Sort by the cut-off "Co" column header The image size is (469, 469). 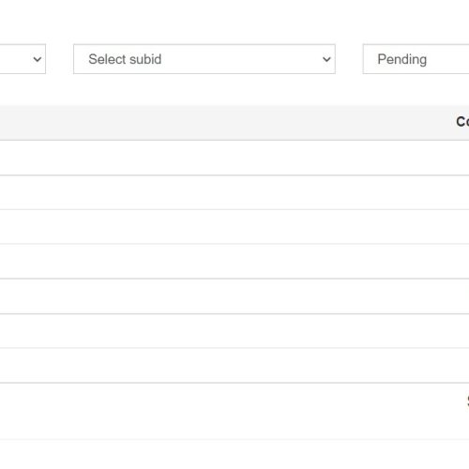tap(462, 122)
